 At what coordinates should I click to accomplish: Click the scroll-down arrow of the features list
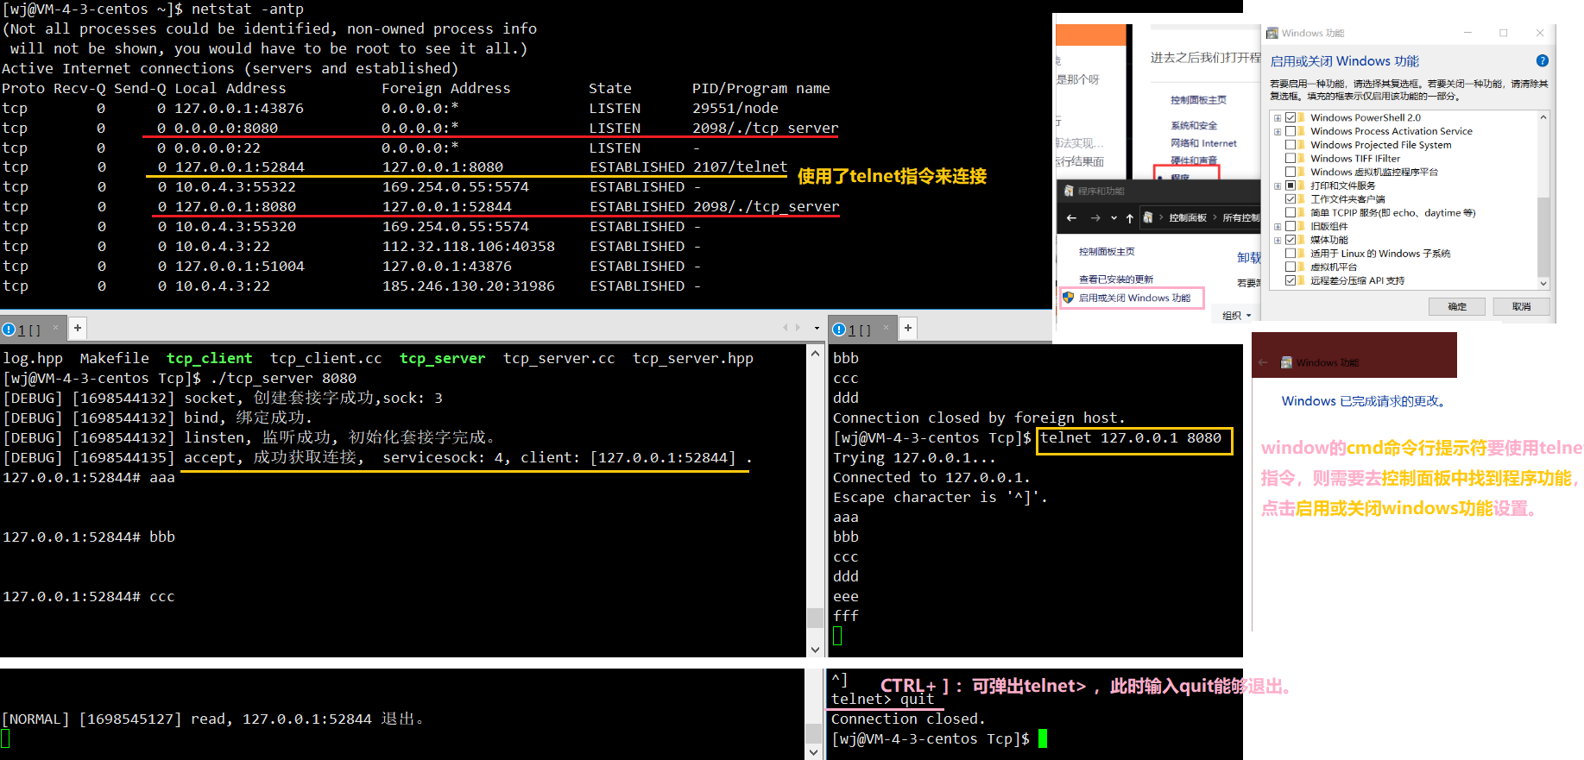click(1543, 283)
